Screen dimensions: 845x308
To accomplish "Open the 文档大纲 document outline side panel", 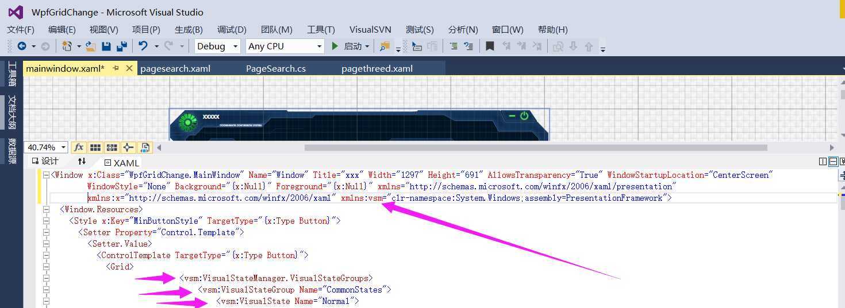I will [11, 112].
